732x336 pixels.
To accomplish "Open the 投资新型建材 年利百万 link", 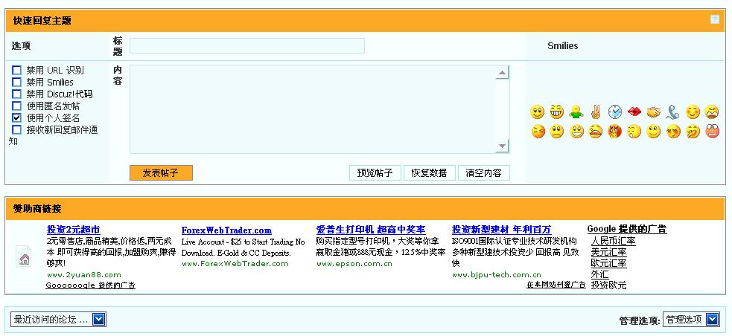I will (501, 229).
